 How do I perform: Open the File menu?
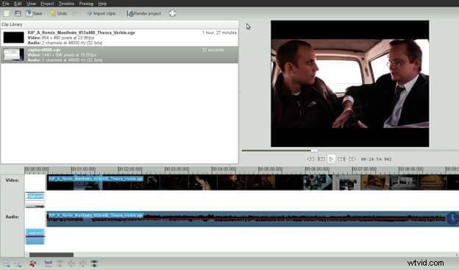[6, 4]
